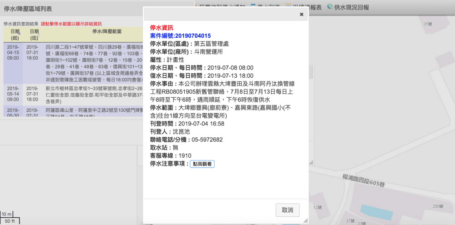455x225 pixels.
Task: Click case number 20190704015
Action: tap(180, 35)
